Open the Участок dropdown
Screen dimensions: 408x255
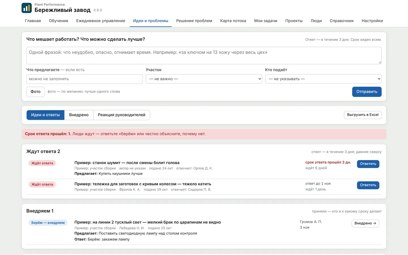coord(204,79)
